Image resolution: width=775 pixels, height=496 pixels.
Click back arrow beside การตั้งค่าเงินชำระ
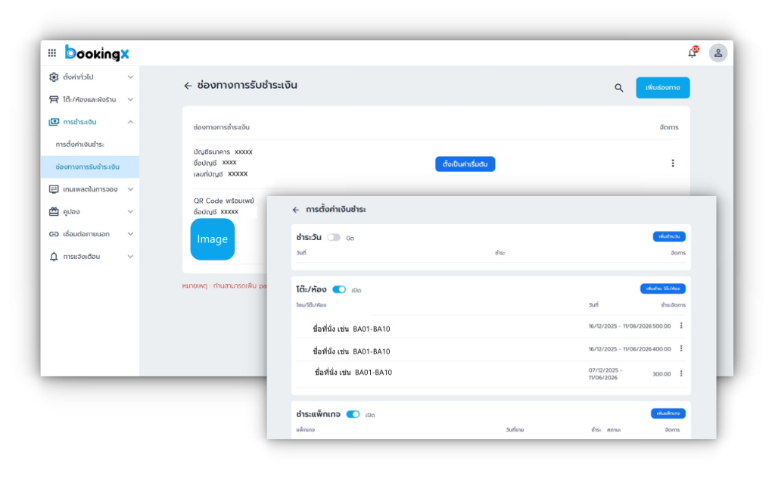click(x=296, y=210)
